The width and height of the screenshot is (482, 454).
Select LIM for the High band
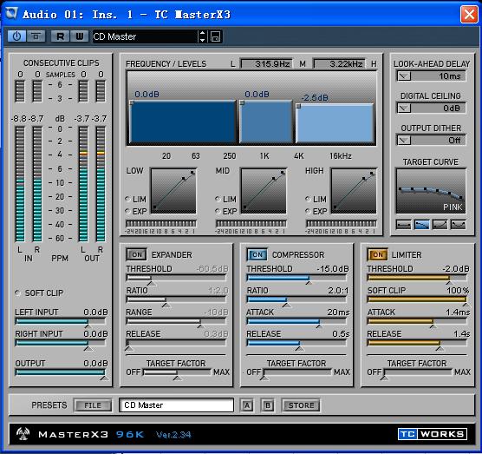click(308, 199)
